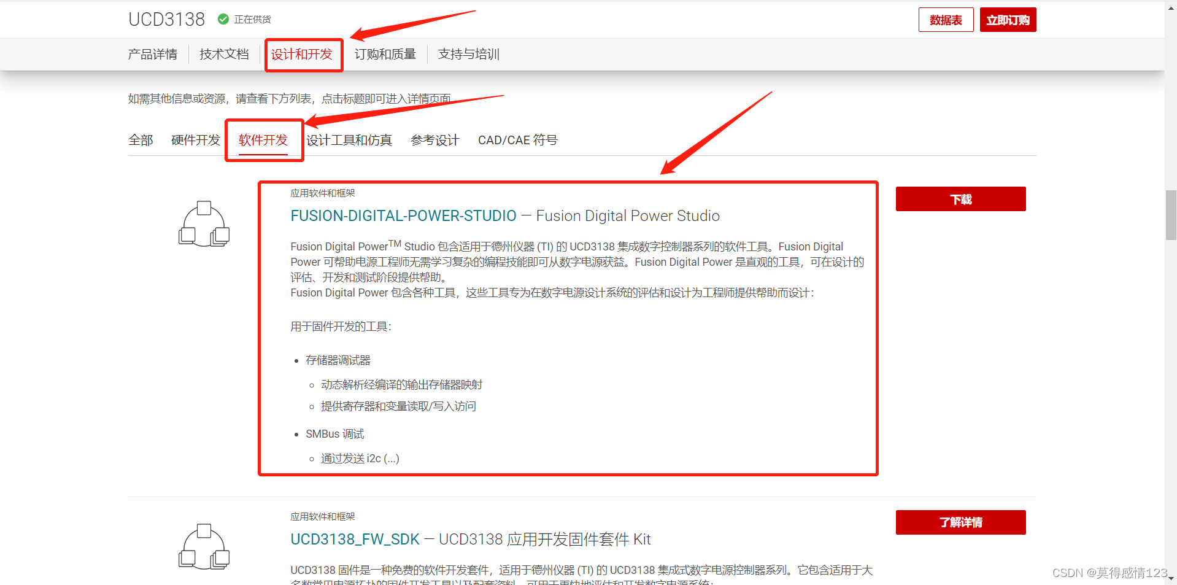The image size is (1177, 585).
Task: Open the FUSION-DIGITAL-POWER-STUDIO link
Action: coord(403,216)
